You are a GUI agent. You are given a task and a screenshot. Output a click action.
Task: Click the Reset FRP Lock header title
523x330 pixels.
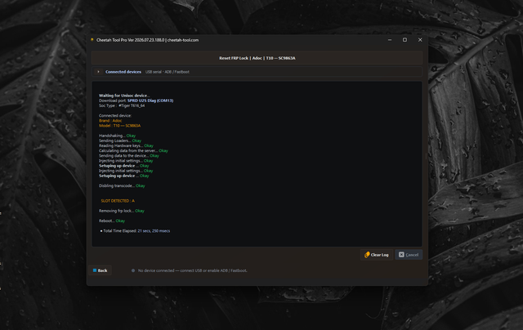click(257, 58)
